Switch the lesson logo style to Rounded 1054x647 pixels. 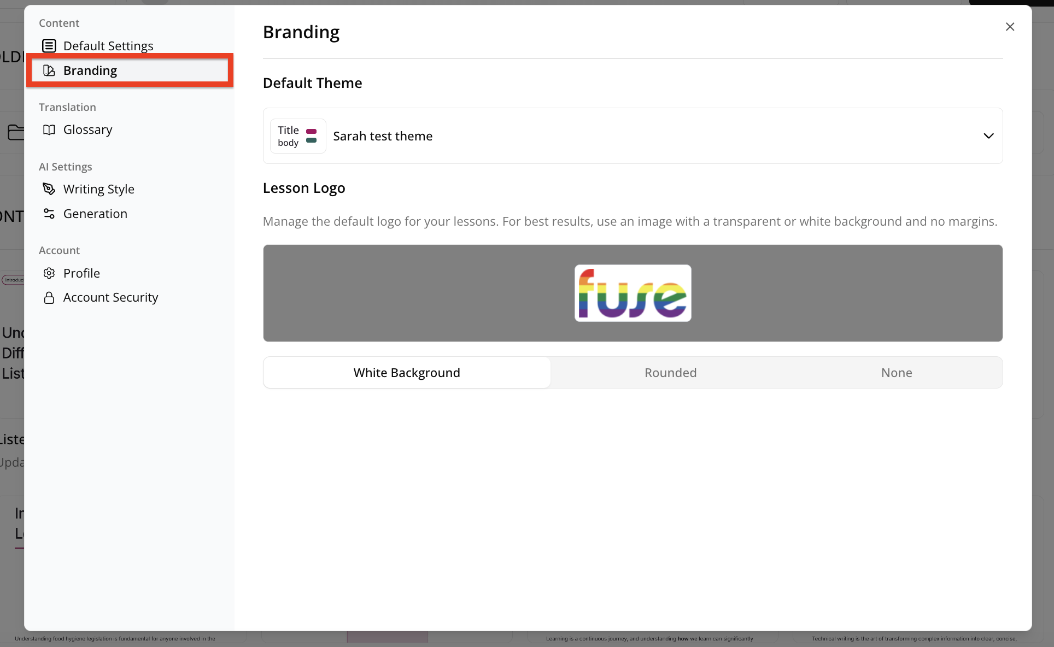[670, 372]
